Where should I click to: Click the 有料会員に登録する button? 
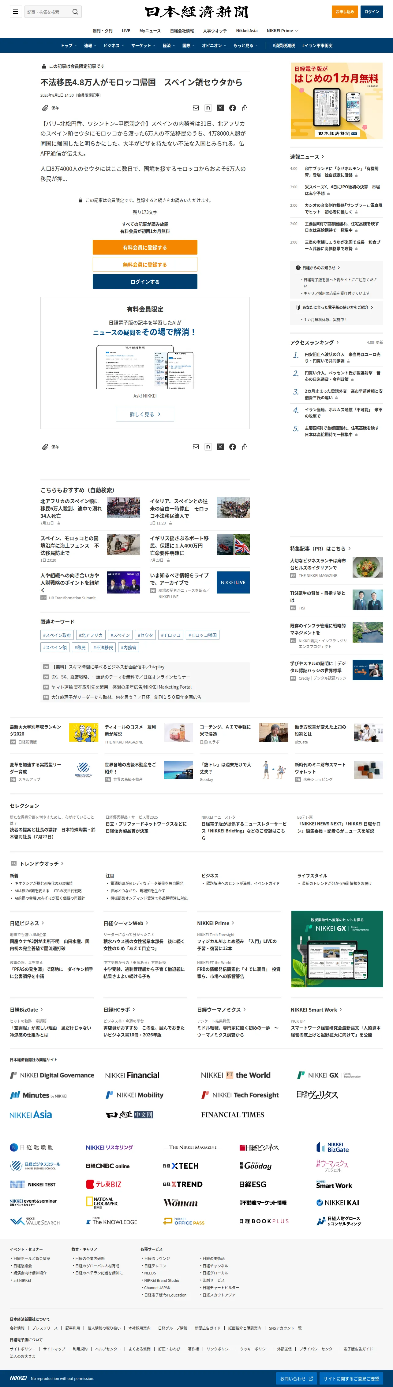(144, 248)
